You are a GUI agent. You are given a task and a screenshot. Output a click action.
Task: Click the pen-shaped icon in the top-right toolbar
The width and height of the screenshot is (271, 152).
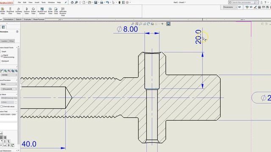click(x=255, y=7)
